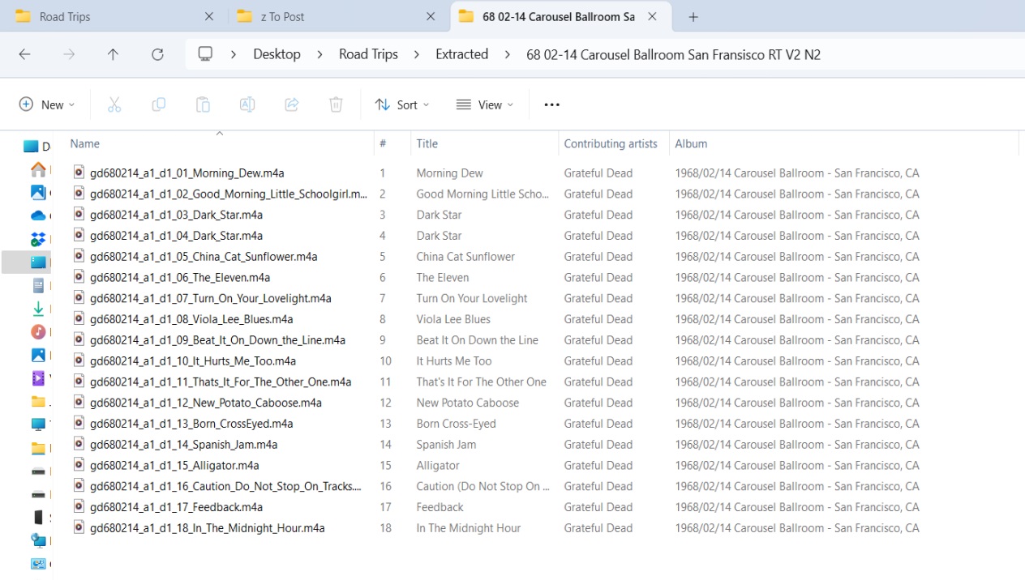Click the Rename icon in toolbar
The height and width of the screenshot is (580, 1025).
point(247,104)
